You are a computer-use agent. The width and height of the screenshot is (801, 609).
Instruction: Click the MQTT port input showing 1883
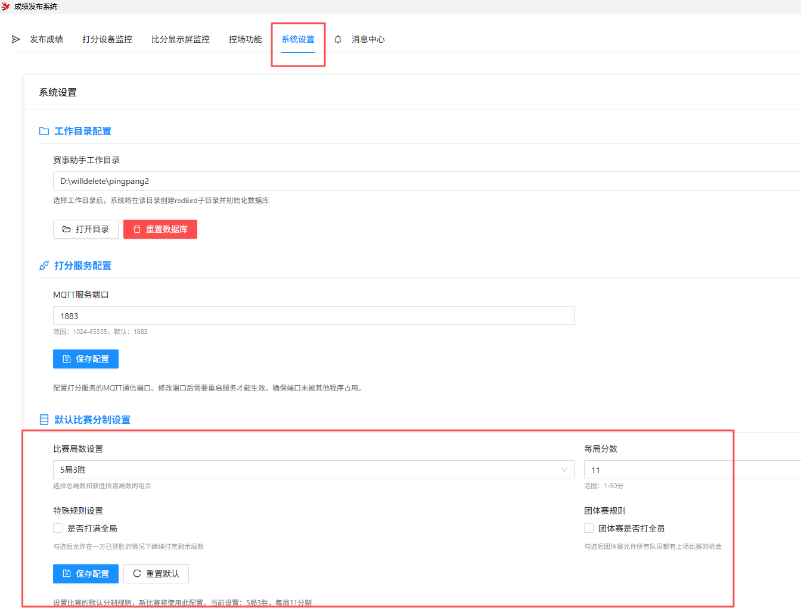(314, 316)
